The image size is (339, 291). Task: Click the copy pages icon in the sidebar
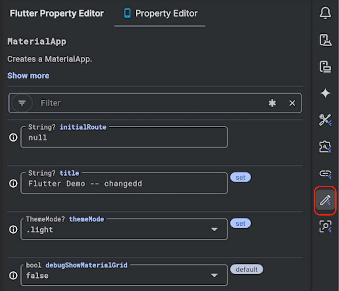(325, 66)
